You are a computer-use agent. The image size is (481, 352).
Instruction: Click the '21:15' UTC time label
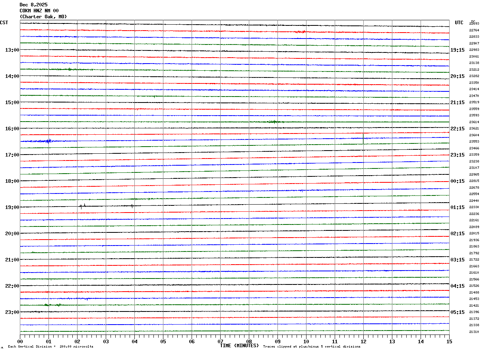(x=458, y=103)
